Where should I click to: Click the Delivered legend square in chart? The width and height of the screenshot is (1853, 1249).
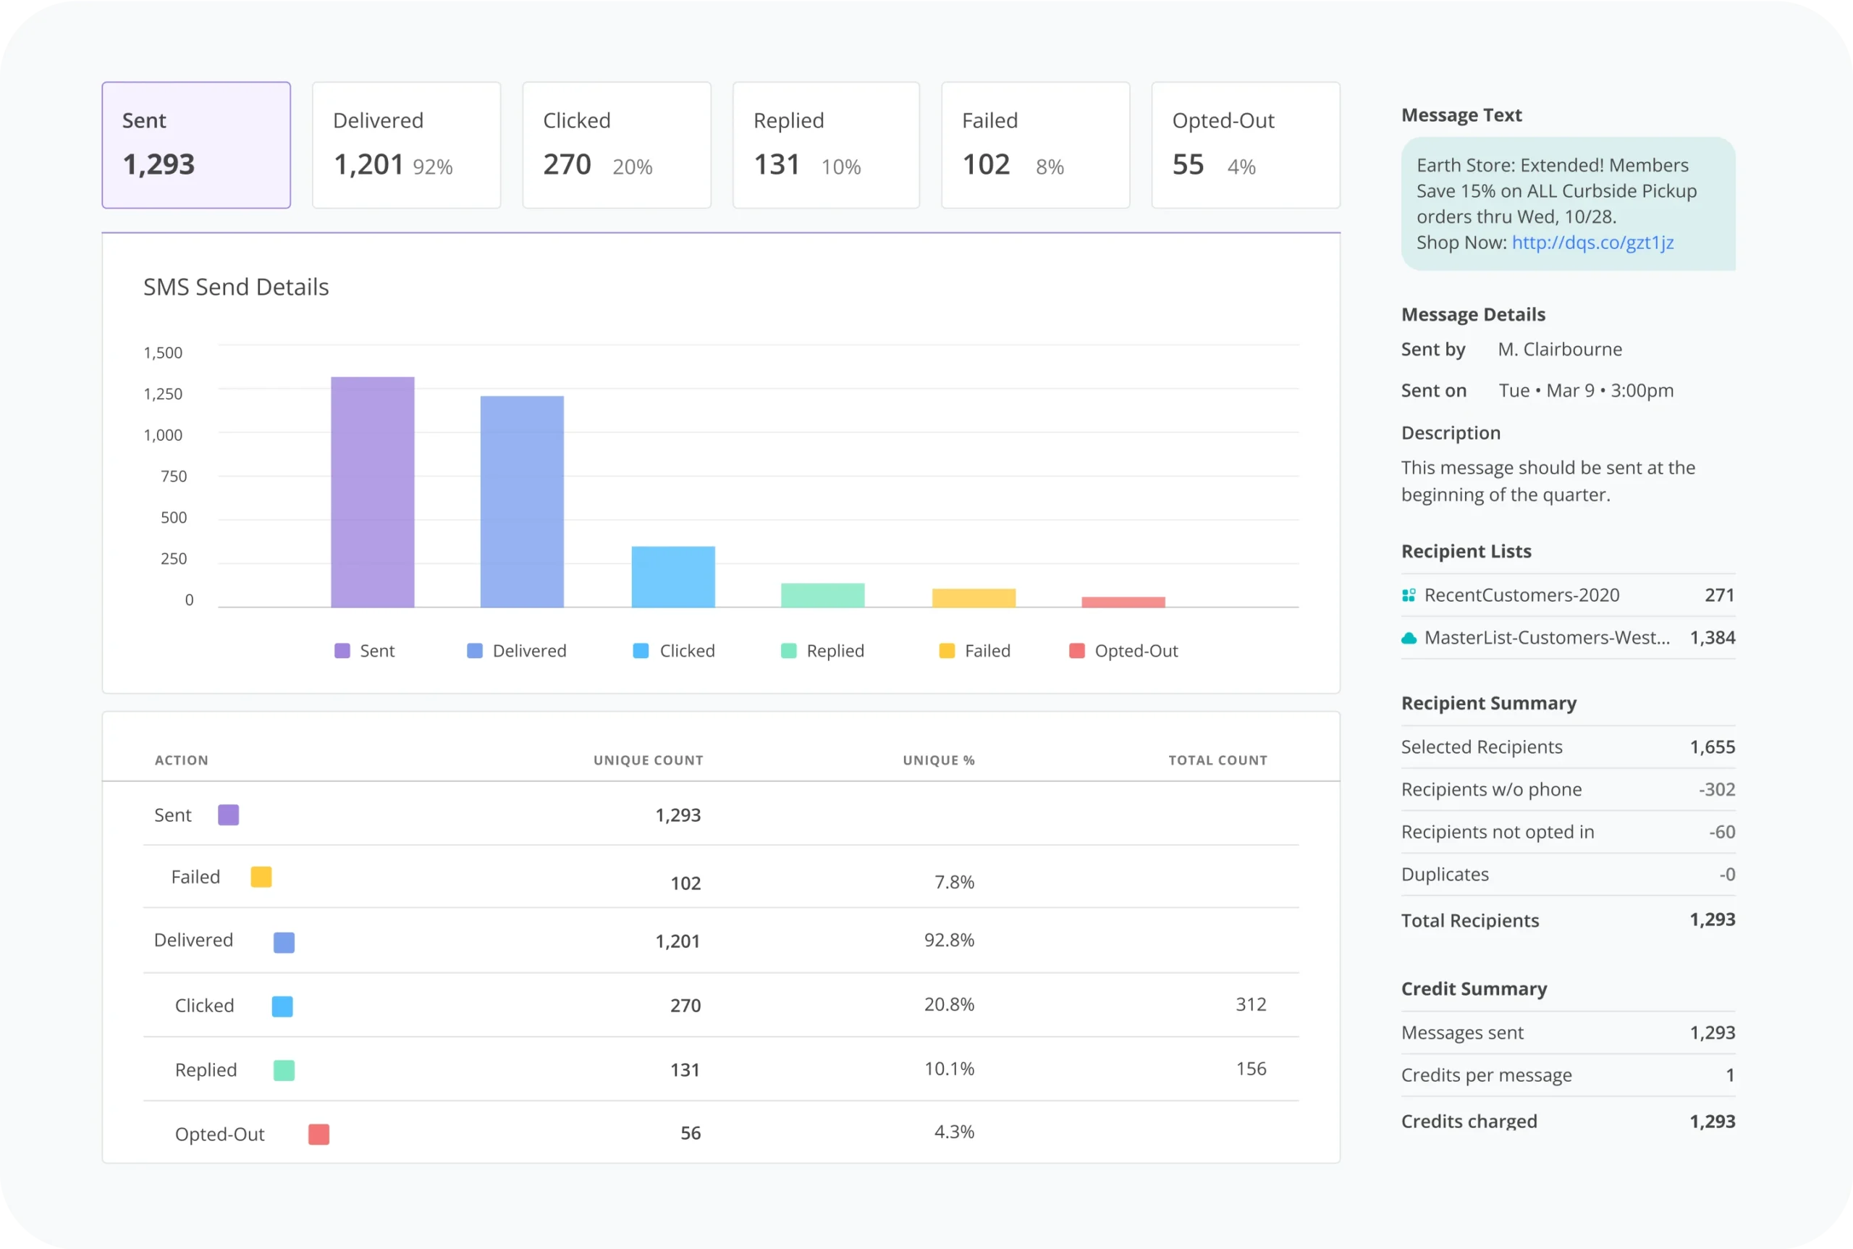click(x=475, y=651)
